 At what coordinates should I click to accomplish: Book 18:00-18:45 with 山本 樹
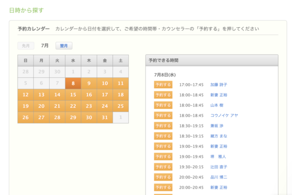(163, 105)
